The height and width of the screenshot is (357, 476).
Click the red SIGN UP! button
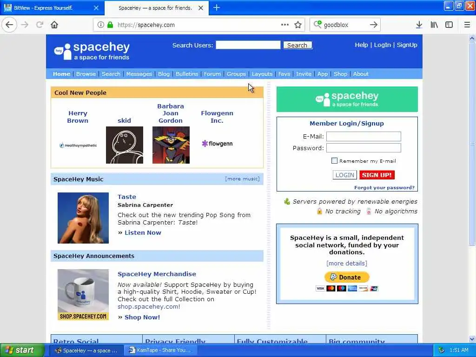(377, 175)
